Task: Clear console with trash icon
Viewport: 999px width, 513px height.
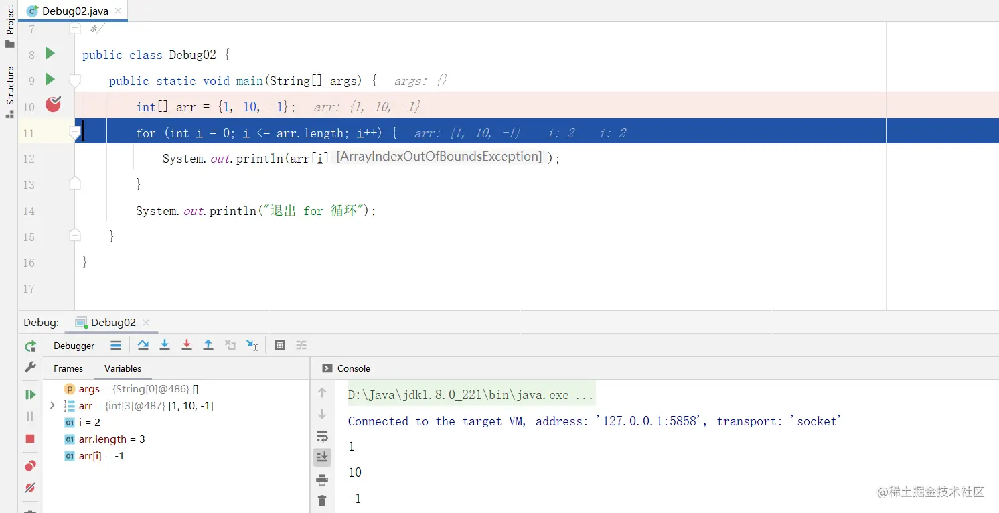Action: [x=322, y=500]
